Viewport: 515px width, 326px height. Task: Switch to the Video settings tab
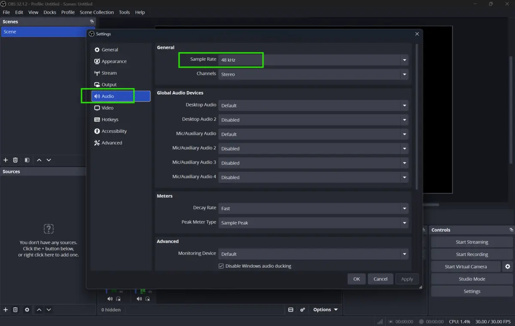tap(121, 108)
